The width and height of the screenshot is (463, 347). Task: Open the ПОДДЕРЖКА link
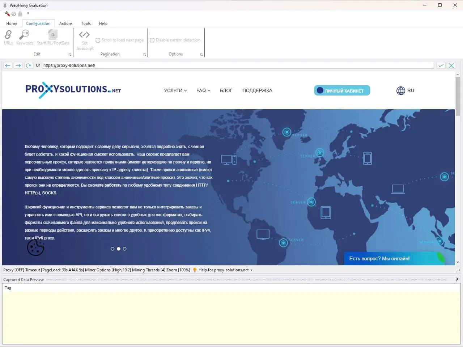click(x=257, y=90)
